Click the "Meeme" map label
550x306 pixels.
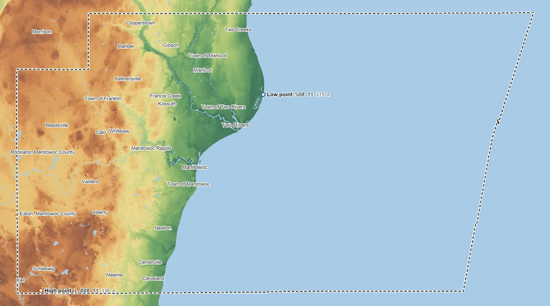point(115,275)
